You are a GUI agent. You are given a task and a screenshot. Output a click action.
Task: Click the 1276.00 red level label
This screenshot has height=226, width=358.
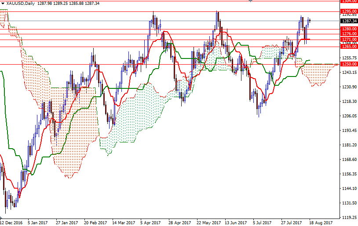pyautogui.click(x=349, y=34)
